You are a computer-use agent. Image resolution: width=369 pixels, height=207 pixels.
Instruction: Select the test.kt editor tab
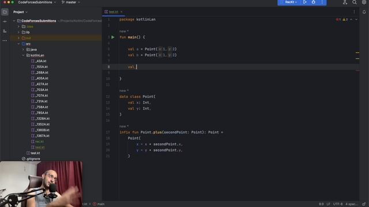[x=114, y=11]
